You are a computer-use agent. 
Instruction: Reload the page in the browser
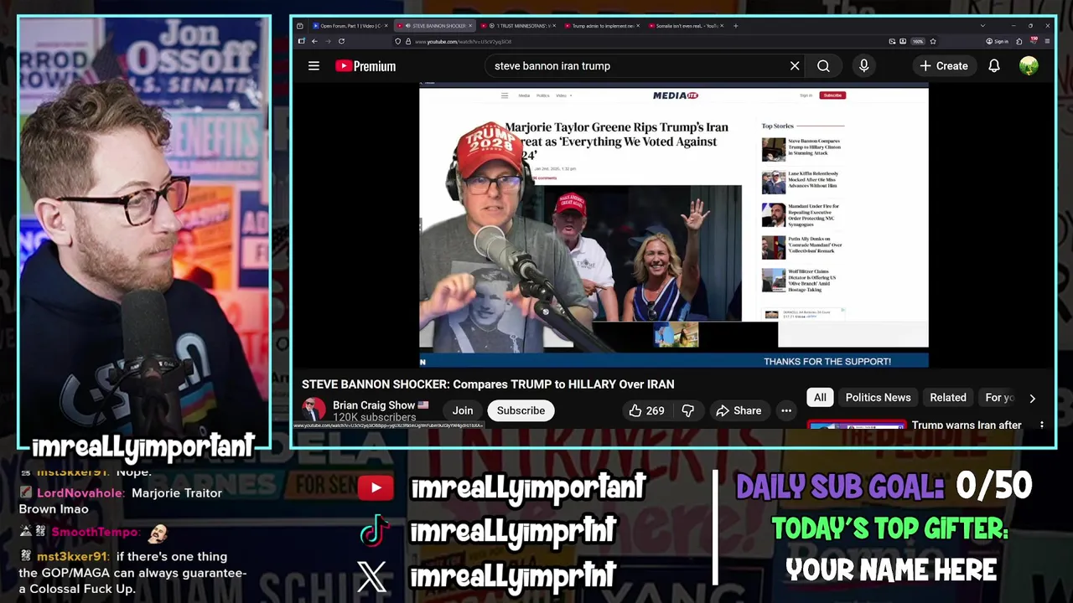tap(341, 41)
